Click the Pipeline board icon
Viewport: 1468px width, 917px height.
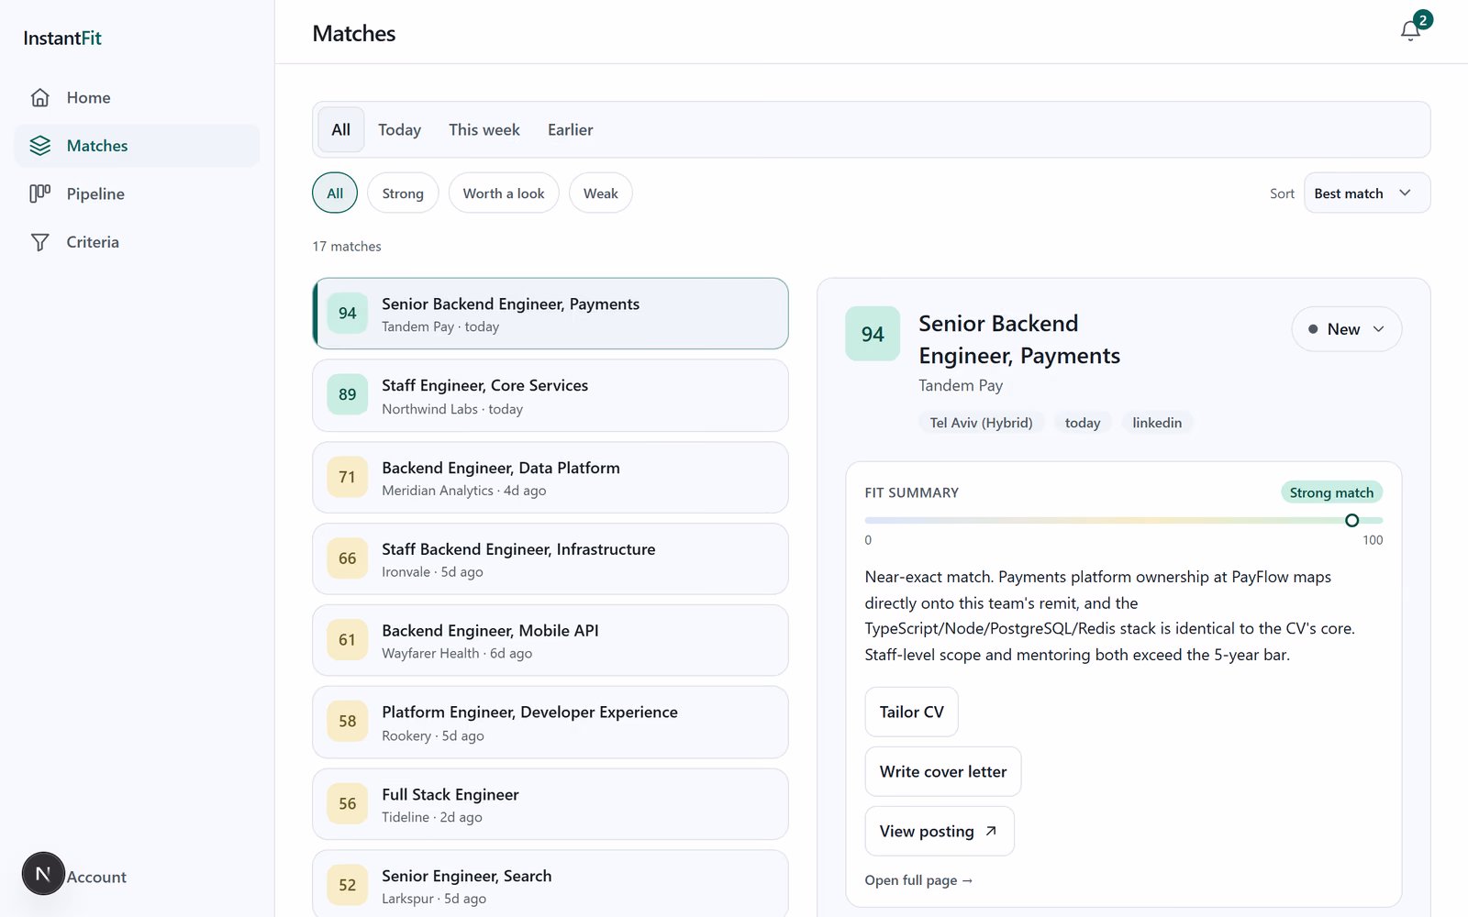(39, 193)
